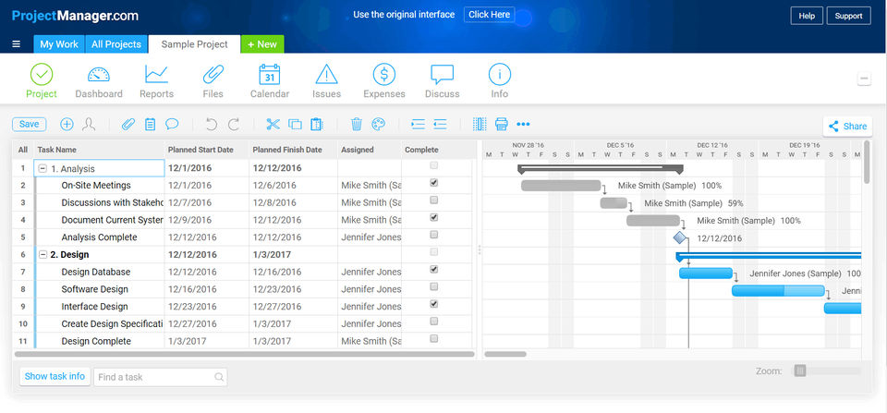Screen dimensions: 887x413
Task: Click the ProjectManager.com logo
Action: pyautogui.click(x=75, y=16)
